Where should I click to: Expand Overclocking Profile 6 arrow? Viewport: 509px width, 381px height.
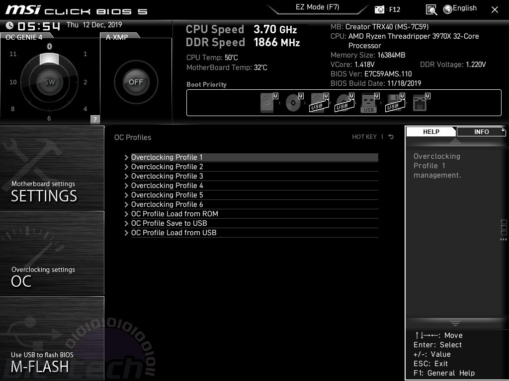point(126,204)
